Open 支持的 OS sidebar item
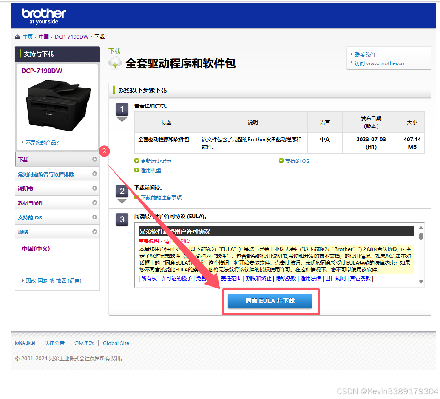This screenshot has width=440, height=399. (57, 217)
